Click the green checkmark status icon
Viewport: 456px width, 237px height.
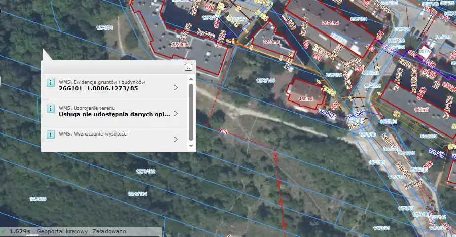click(4, 232)
